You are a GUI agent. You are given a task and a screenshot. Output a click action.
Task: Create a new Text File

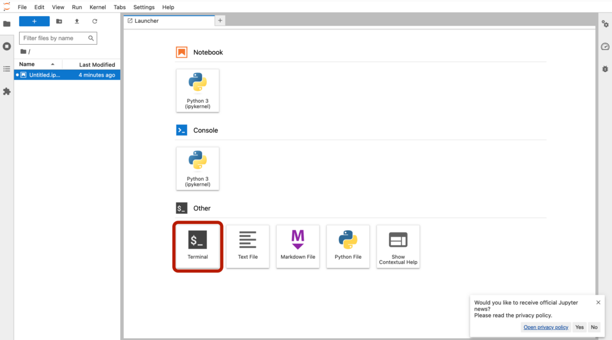[x=248, y=246]
